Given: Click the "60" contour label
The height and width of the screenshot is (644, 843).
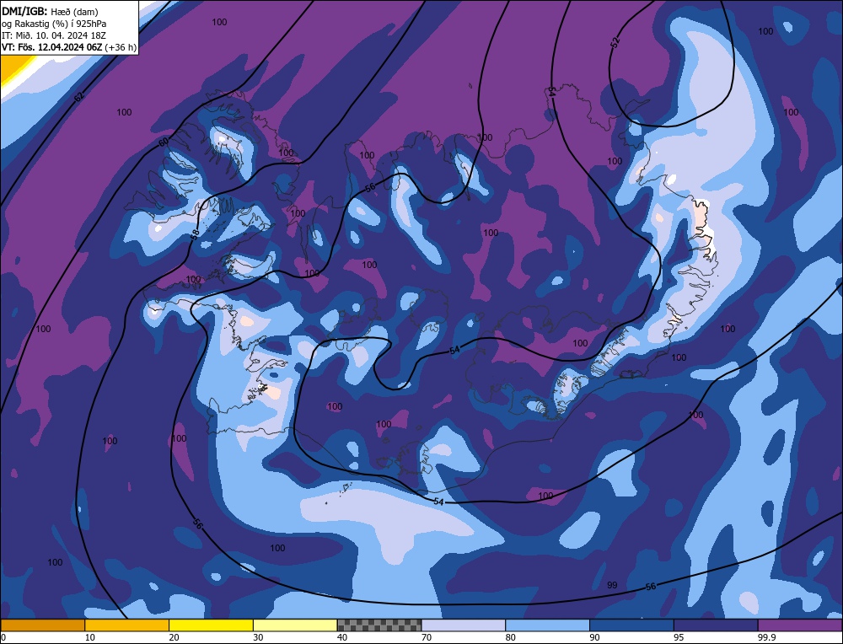Looking at the screenshot, I should 164,142.
